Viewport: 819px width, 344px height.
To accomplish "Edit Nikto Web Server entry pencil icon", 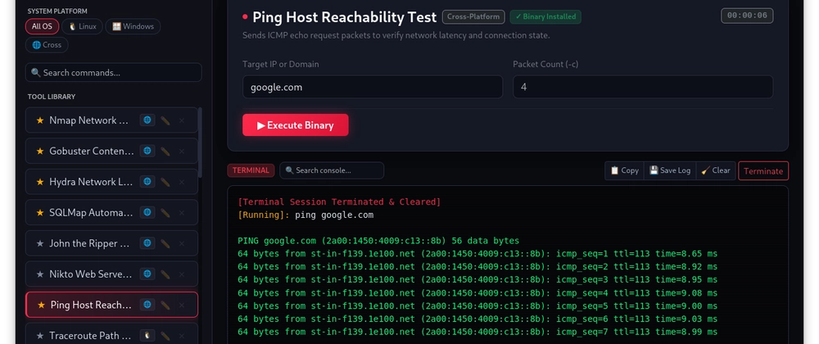I will [165, 274].
